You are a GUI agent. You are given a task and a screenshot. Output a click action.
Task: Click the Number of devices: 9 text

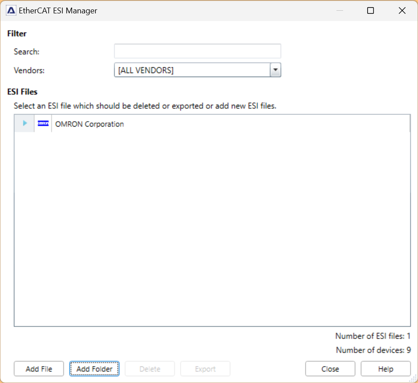point(373,350)
